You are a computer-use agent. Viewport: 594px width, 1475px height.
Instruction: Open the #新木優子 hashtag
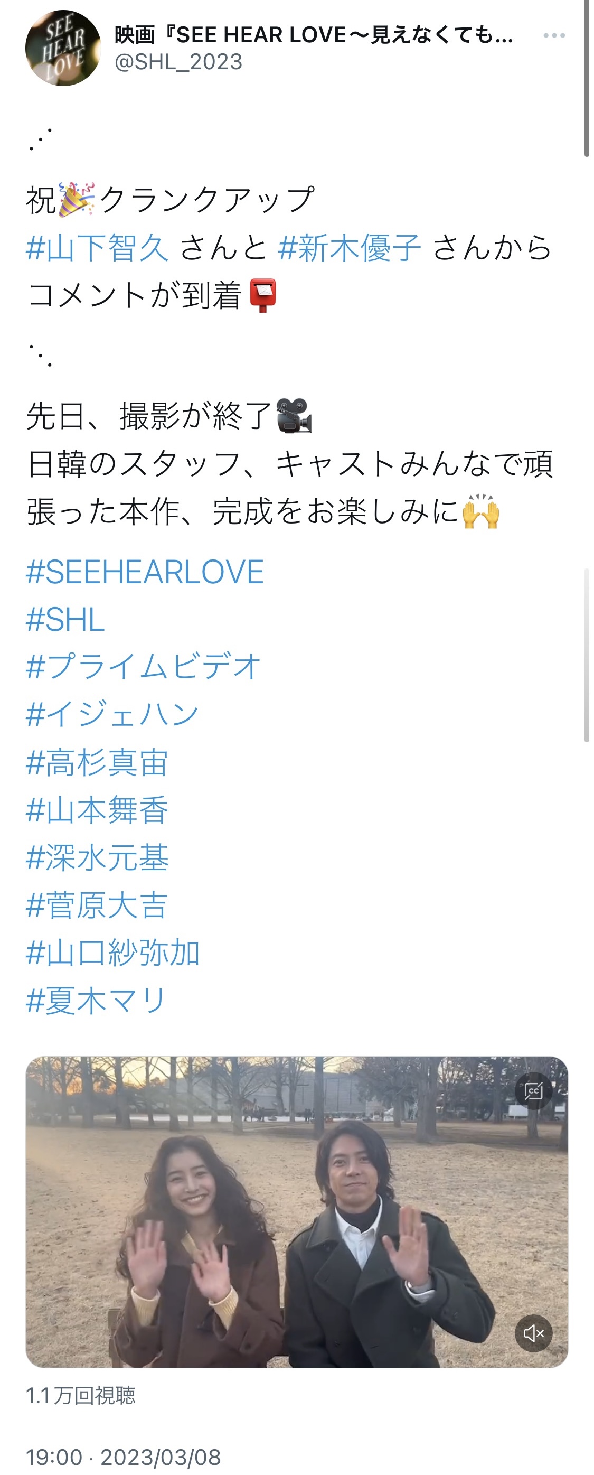[350, 248]
